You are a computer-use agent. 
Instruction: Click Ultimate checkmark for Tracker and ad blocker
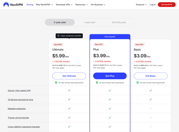coord(69,117)
